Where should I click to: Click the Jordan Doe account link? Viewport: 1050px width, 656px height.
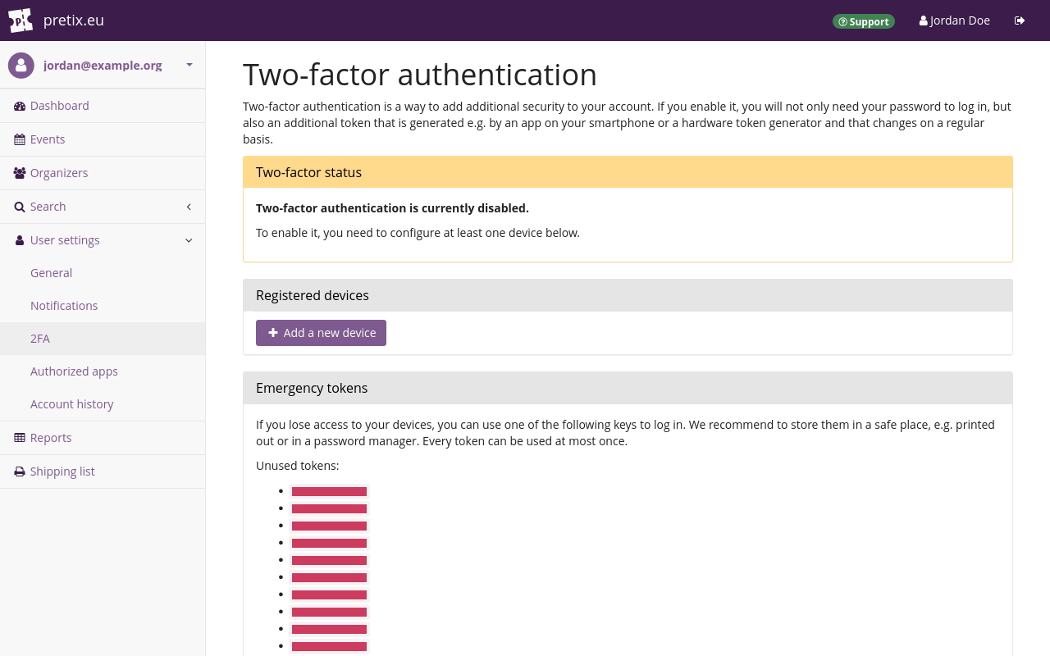click(954, 20)
